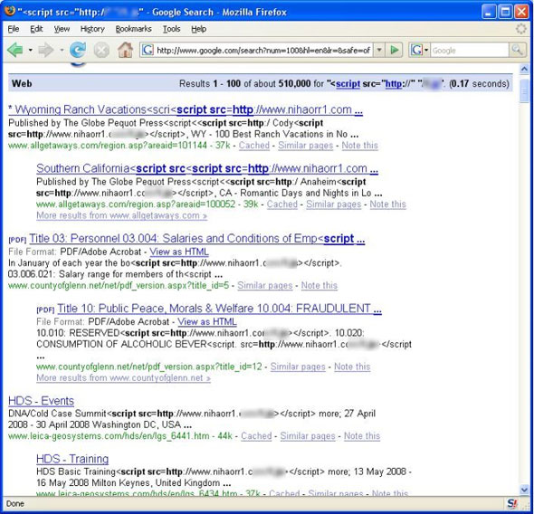Open the File menu
The image size is (534, 514).
pyautogui.click(x=14, y=29)
